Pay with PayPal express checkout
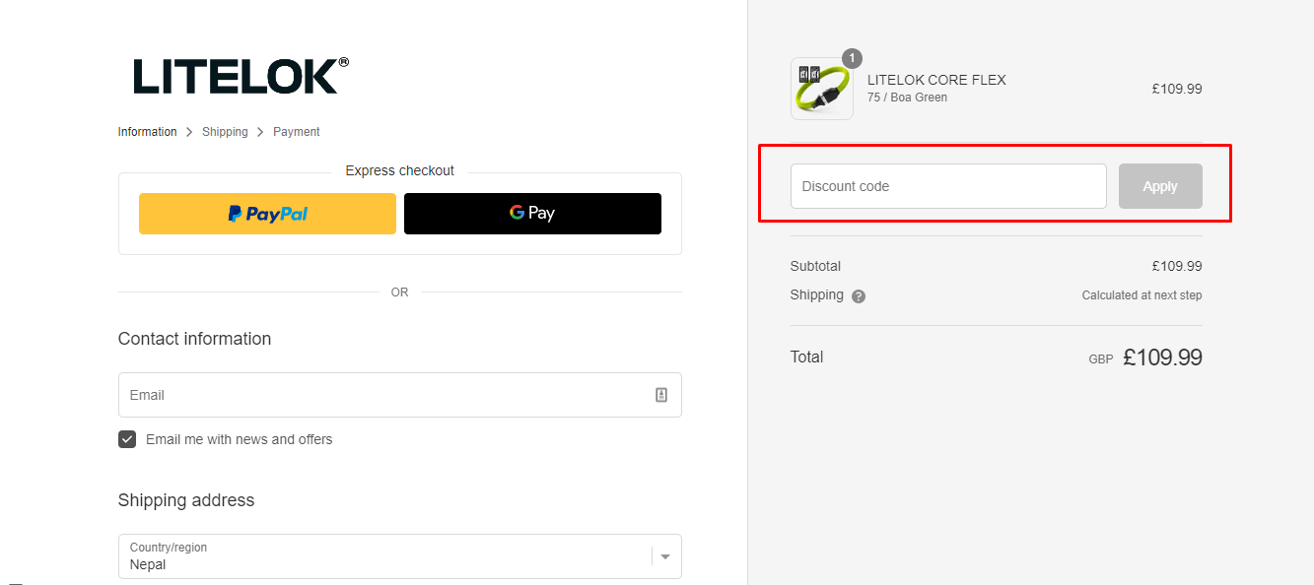Image resolution: width=1314 pixels, height=585 pixels. (x=267, y=213)
